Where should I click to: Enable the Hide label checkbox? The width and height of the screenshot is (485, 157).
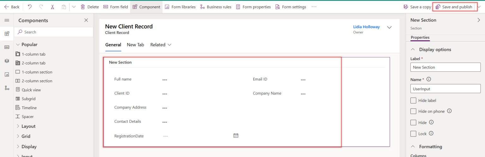pyautogui.click(x=413, y=100)
